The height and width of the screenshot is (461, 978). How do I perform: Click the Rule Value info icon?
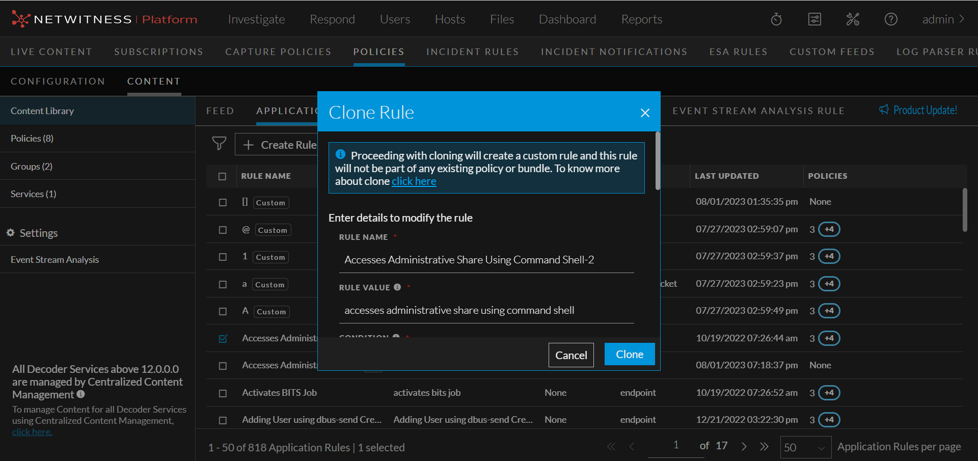pos(397,287)
